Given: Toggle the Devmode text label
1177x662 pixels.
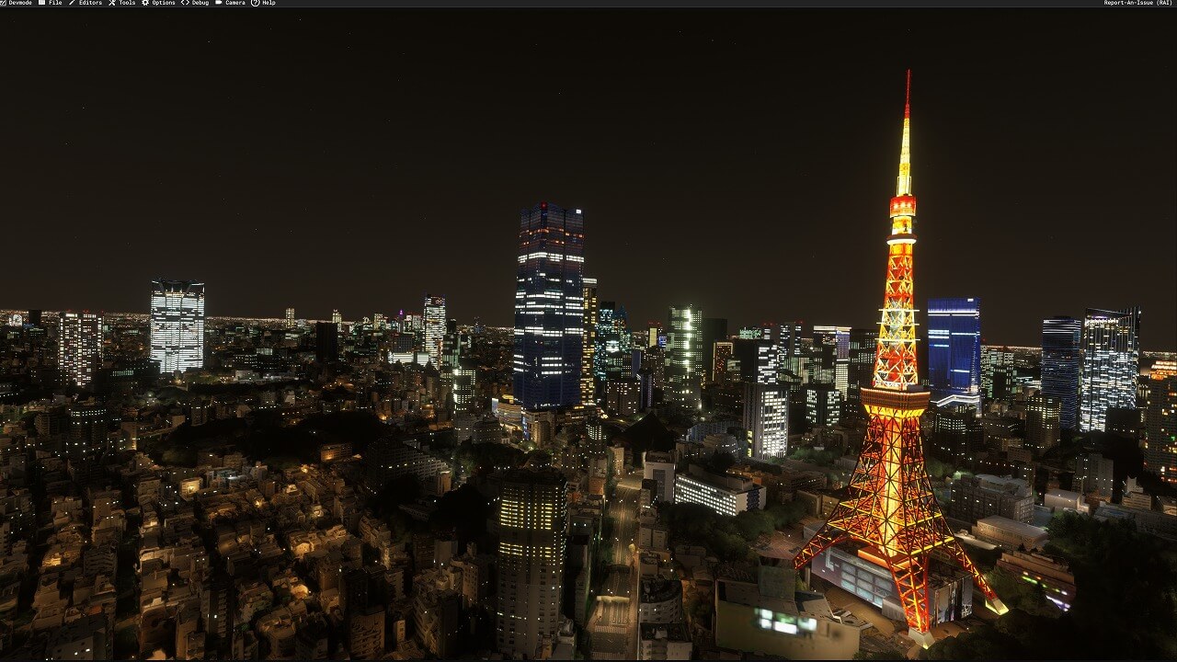Looking at the screenshot, I should click(x=20, y=3).
